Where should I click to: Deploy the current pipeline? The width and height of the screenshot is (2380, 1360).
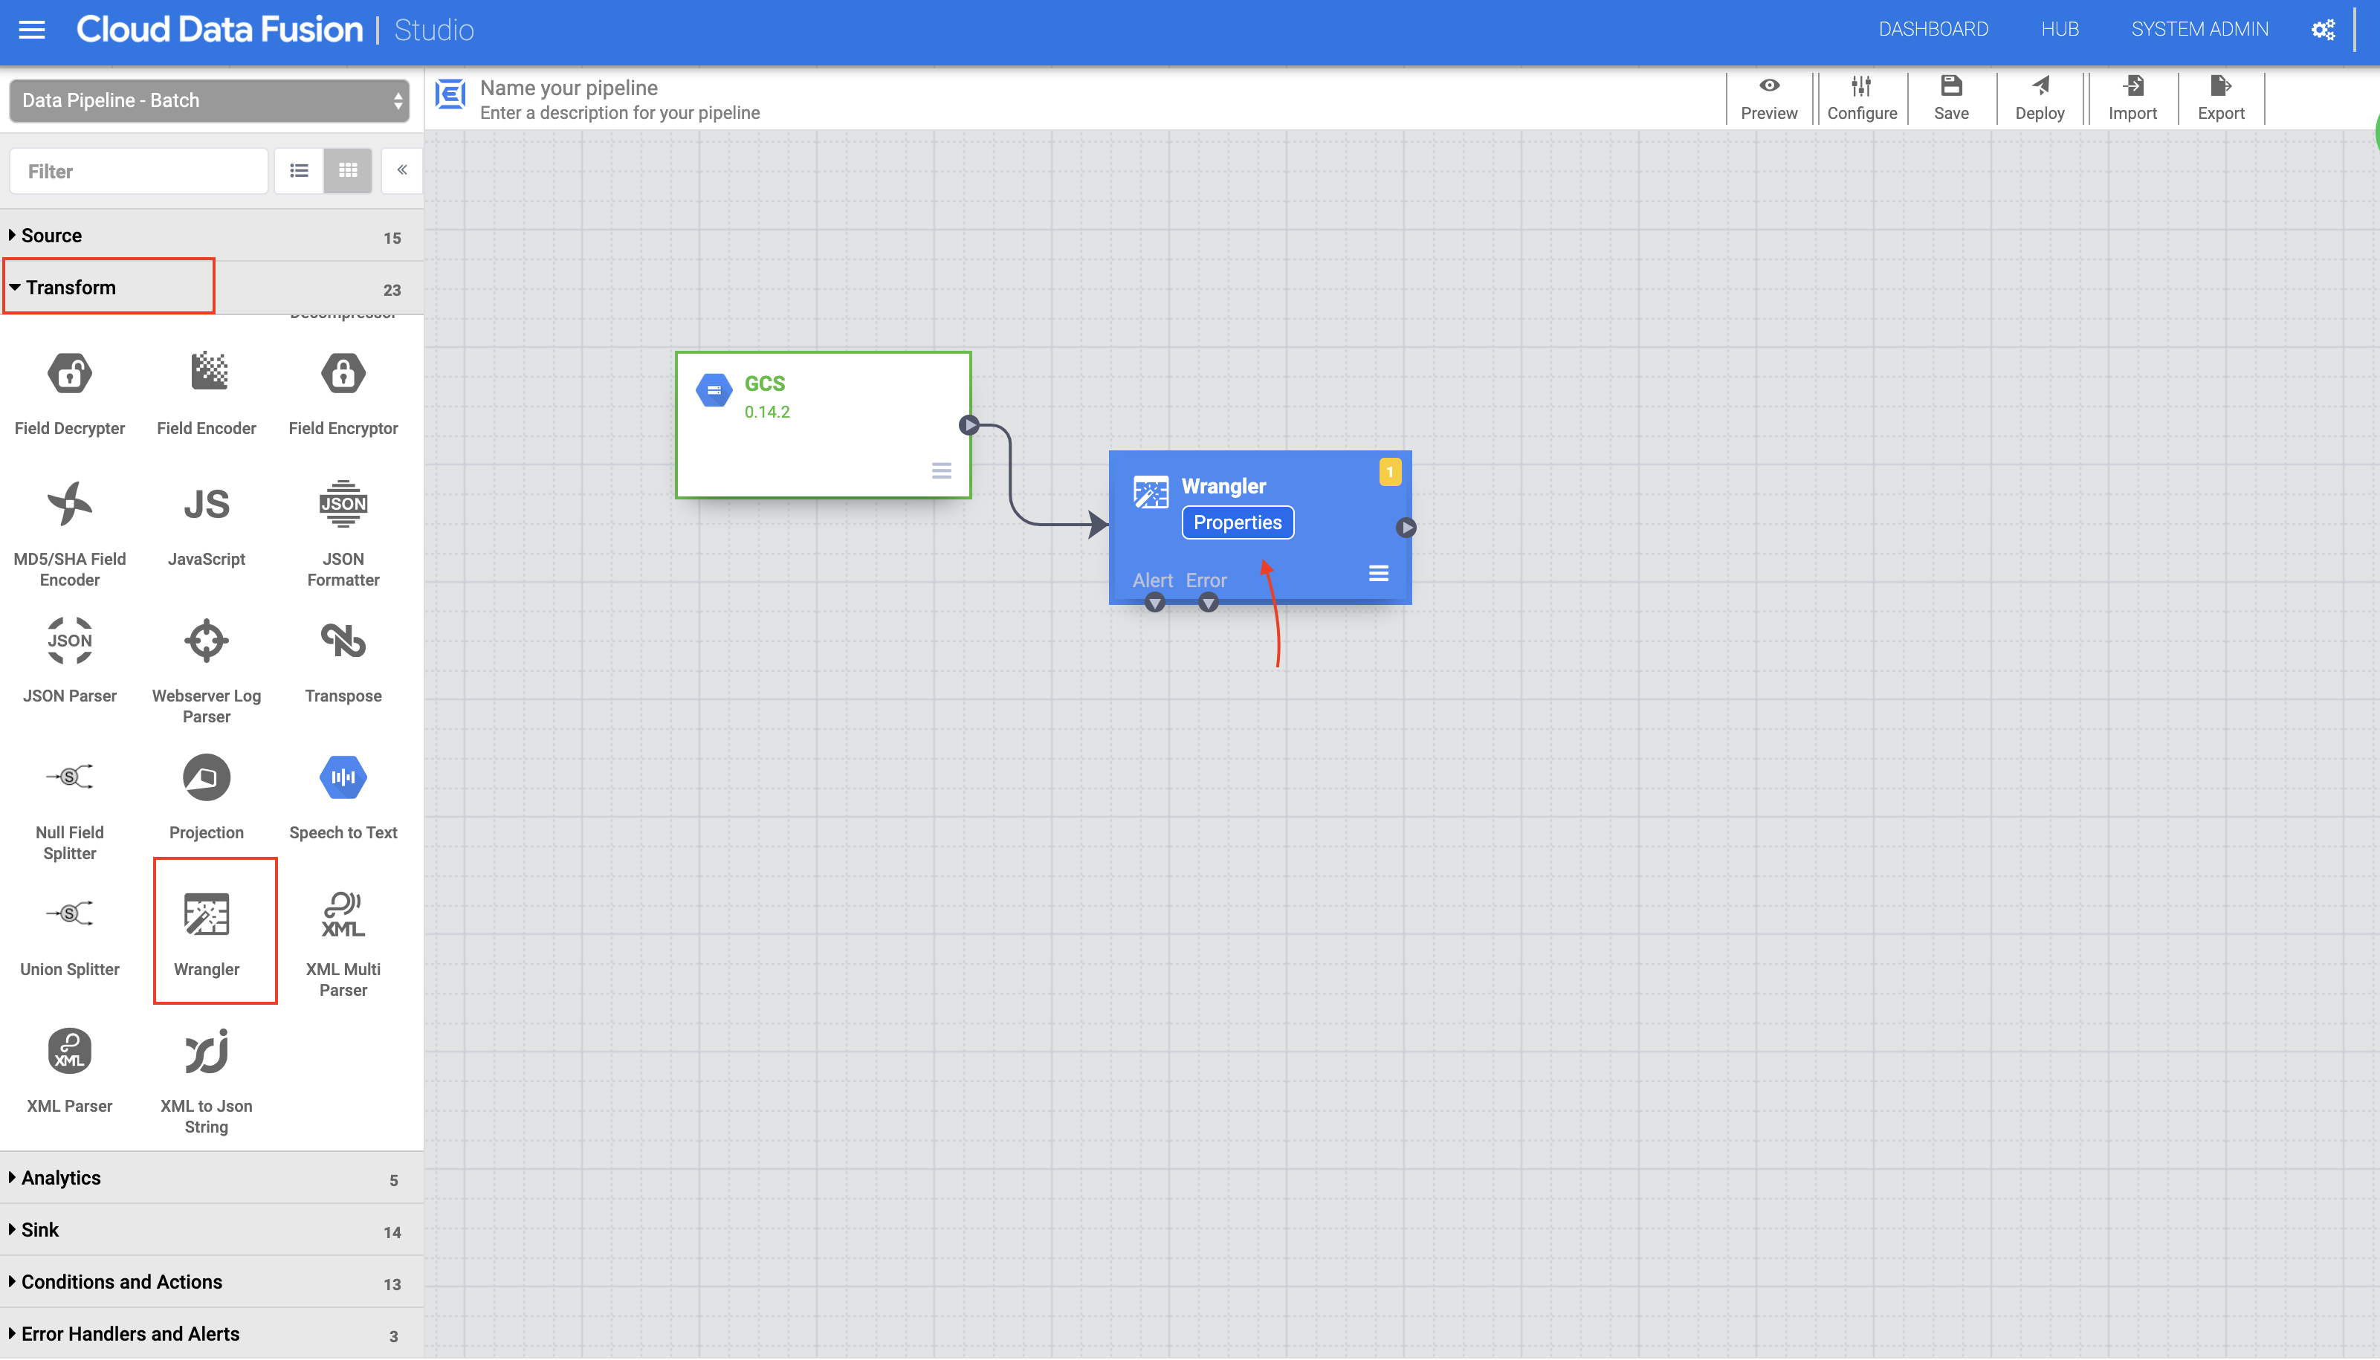click(2040, 97)
